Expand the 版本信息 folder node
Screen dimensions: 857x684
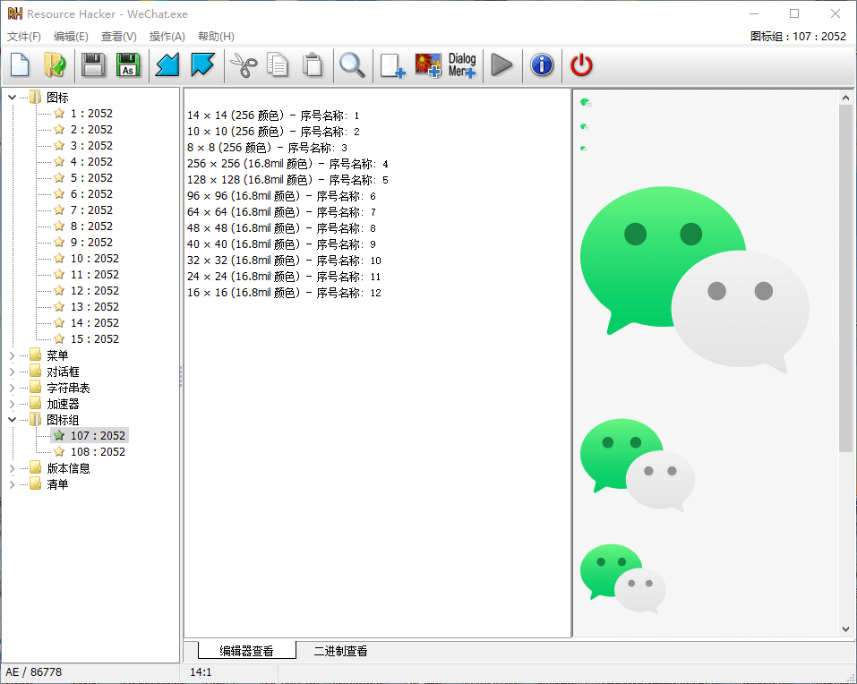pos(12,468)
